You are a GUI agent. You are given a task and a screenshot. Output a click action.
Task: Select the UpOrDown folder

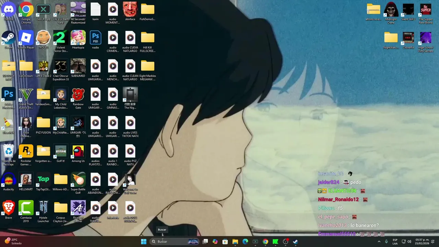click(26, 68)
